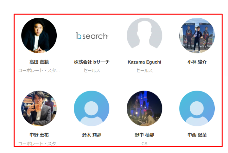Click コーポレート・スタ… under 高田 嘉範

point(39,70)
